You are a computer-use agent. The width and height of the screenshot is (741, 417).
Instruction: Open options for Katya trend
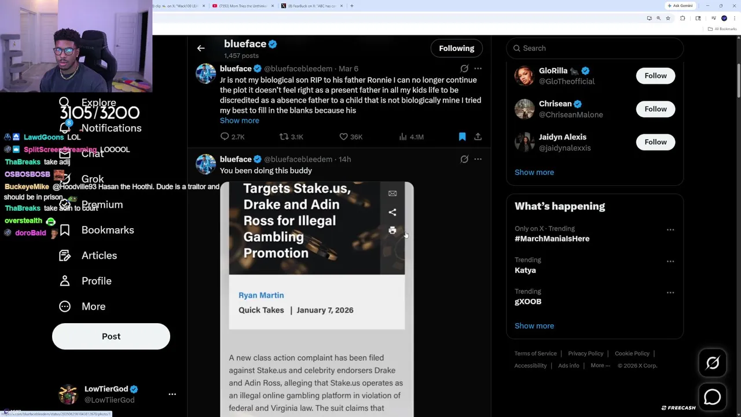(670, 261)
